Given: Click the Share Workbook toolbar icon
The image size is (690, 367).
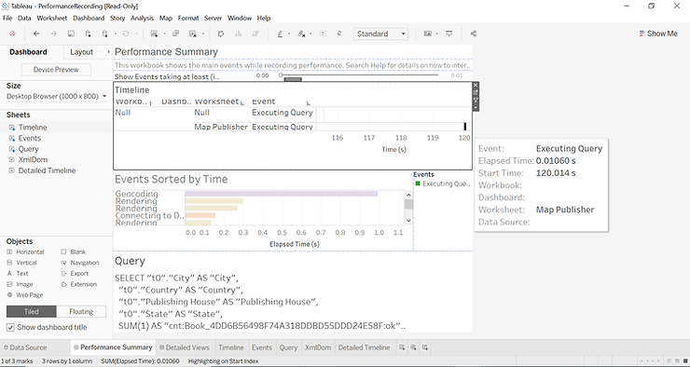Looking at the screenshot, I should (x=473, y=34).
